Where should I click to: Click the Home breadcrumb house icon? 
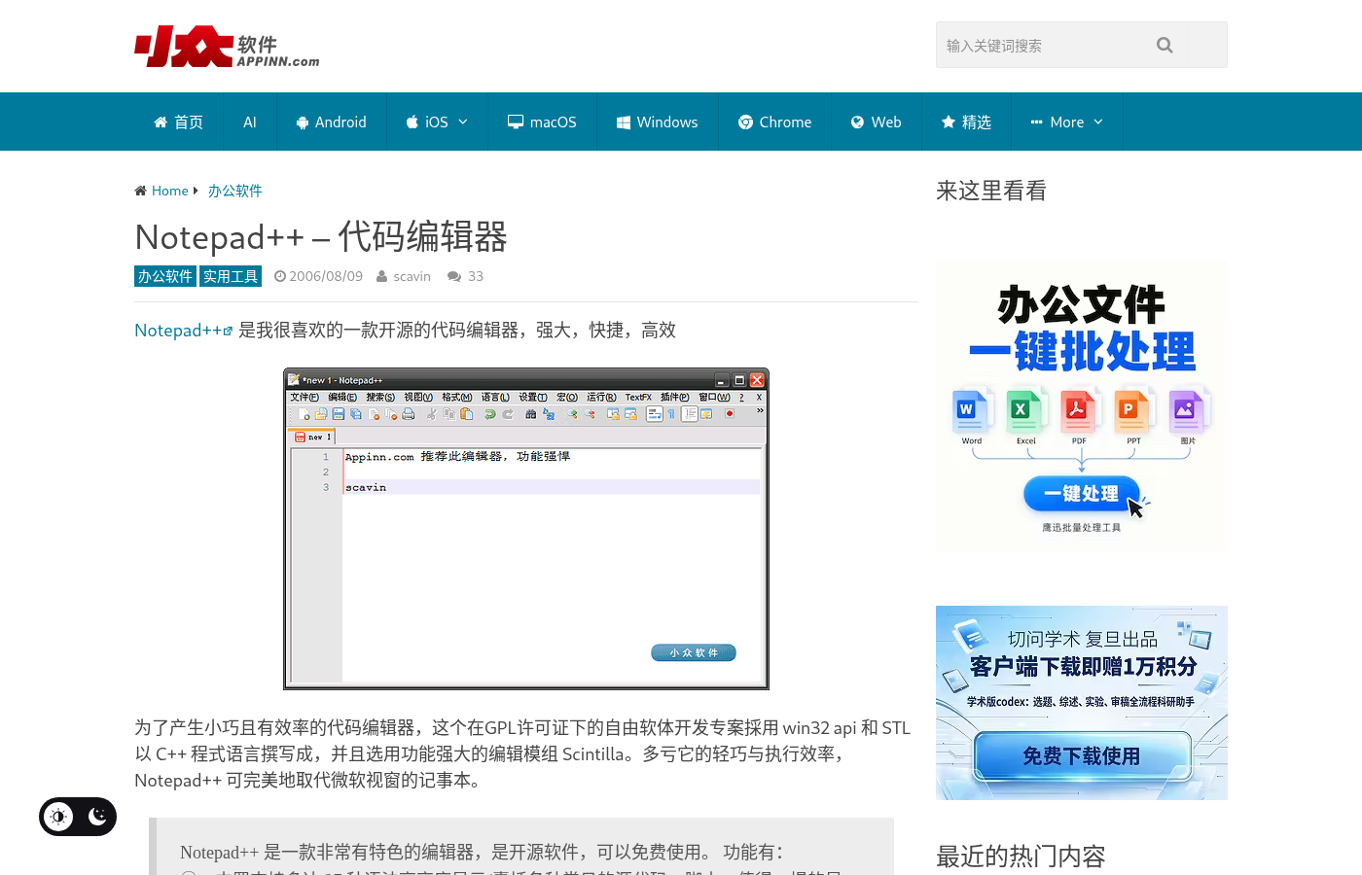(140, 191)
